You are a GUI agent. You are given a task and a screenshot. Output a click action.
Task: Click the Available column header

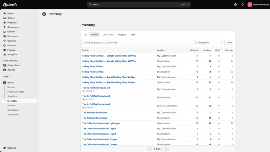(207, 50)
